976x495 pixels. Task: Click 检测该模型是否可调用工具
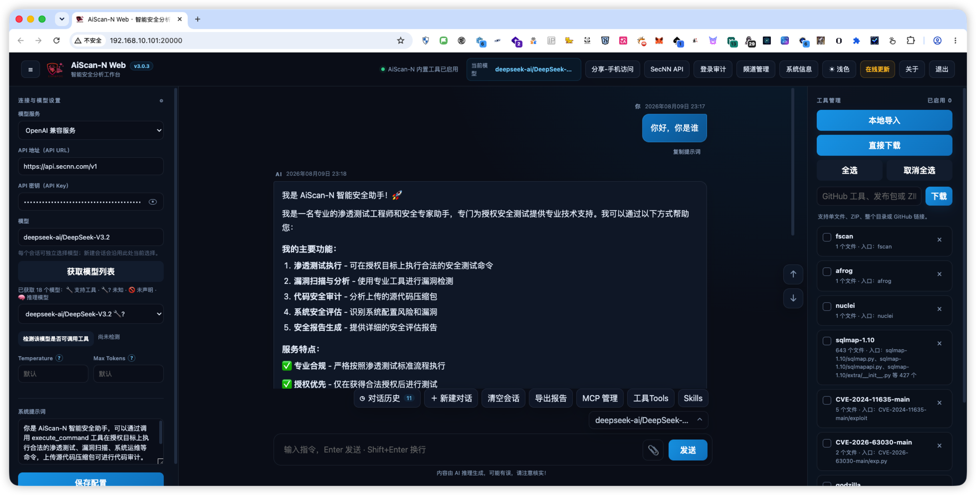tap(56, 339)
